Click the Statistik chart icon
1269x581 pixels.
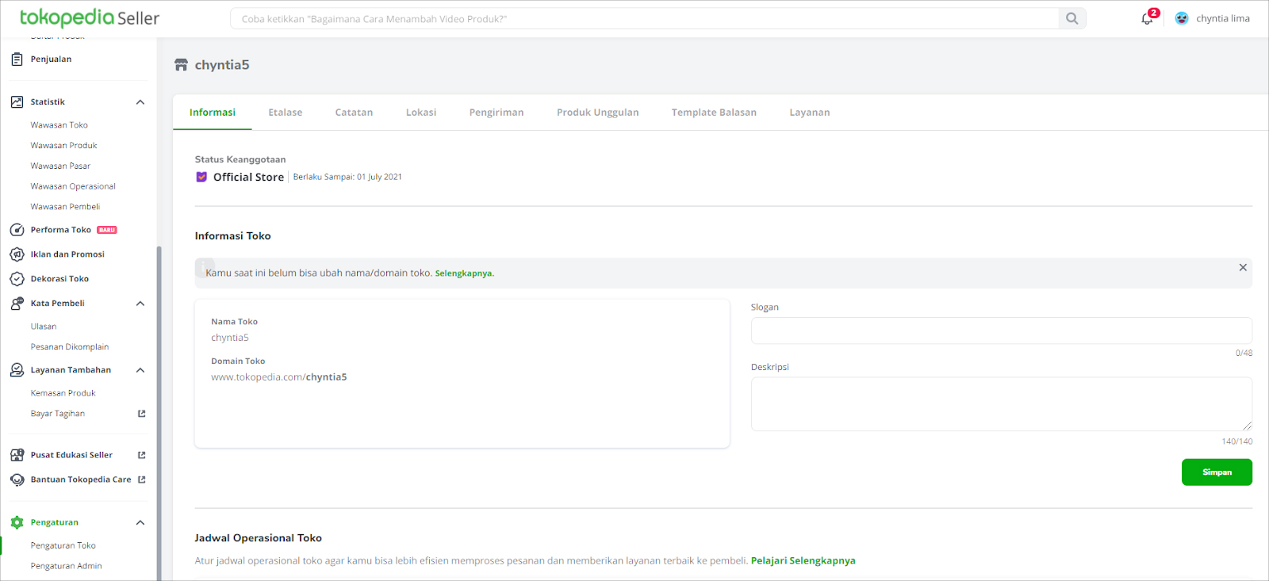click(17, 101)
